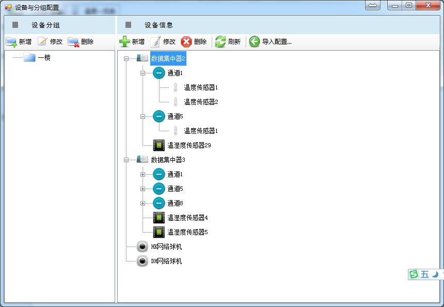Expand the 通道8 node
The width and height of the screenshot is (444, 307).
click(142, 203)
